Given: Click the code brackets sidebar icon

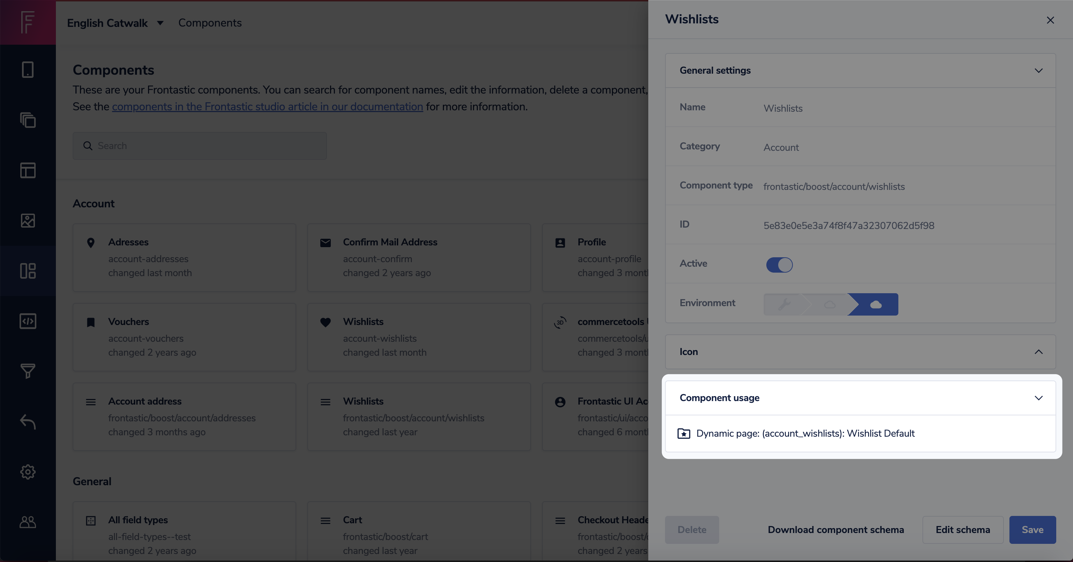Looking at the screenshot, I should [28, 321].
